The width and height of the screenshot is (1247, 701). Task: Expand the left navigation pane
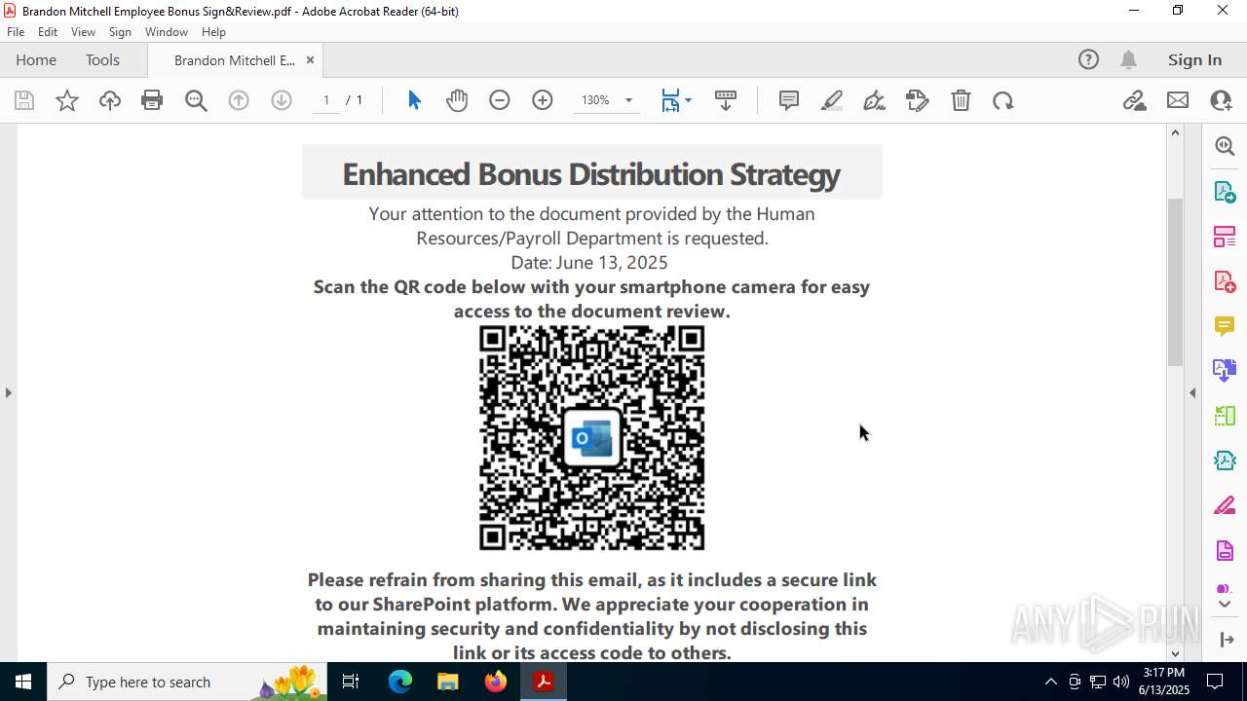(8, 392)
